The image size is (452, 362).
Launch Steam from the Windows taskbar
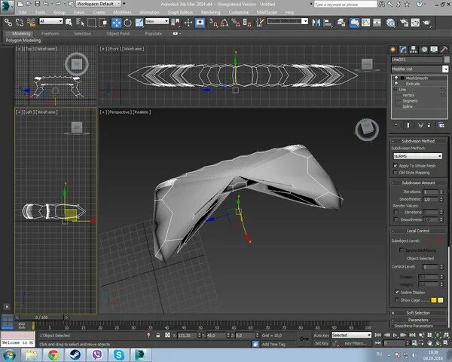[75, 354]
